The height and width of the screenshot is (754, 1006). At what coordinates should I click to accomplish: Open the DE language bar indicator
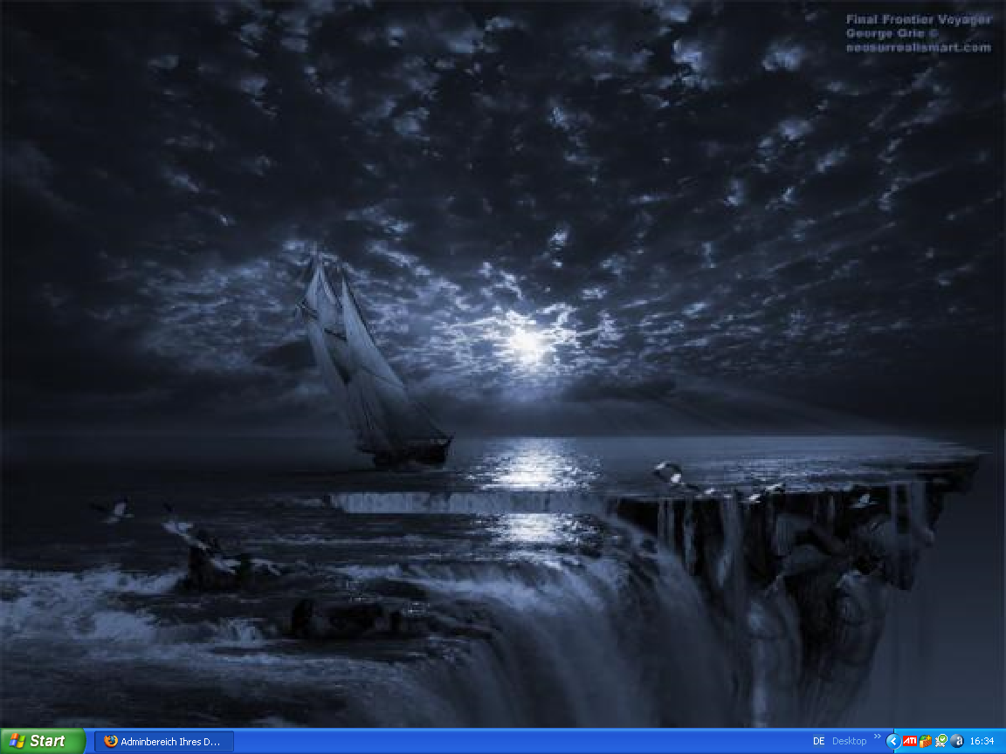pos(818,741)
